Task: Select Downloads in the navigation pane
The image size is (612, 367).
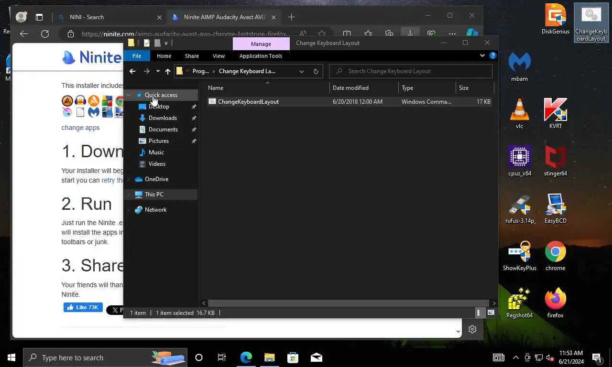Action: click(x=163, y=118)
